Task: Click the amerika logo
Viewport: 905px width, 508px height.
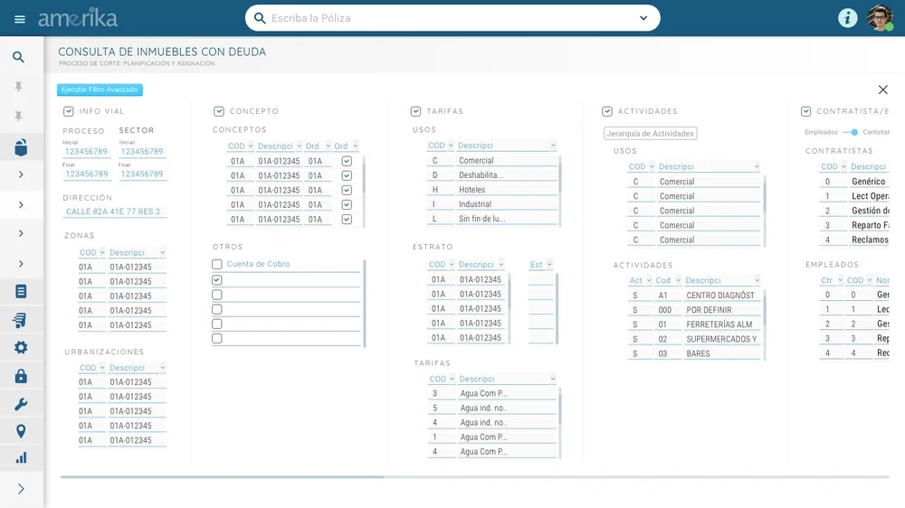Action: click(x=78, y=18)
